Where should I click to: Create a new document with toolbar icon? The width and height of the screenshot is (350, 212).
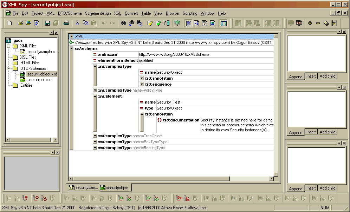tap(9, 23)
